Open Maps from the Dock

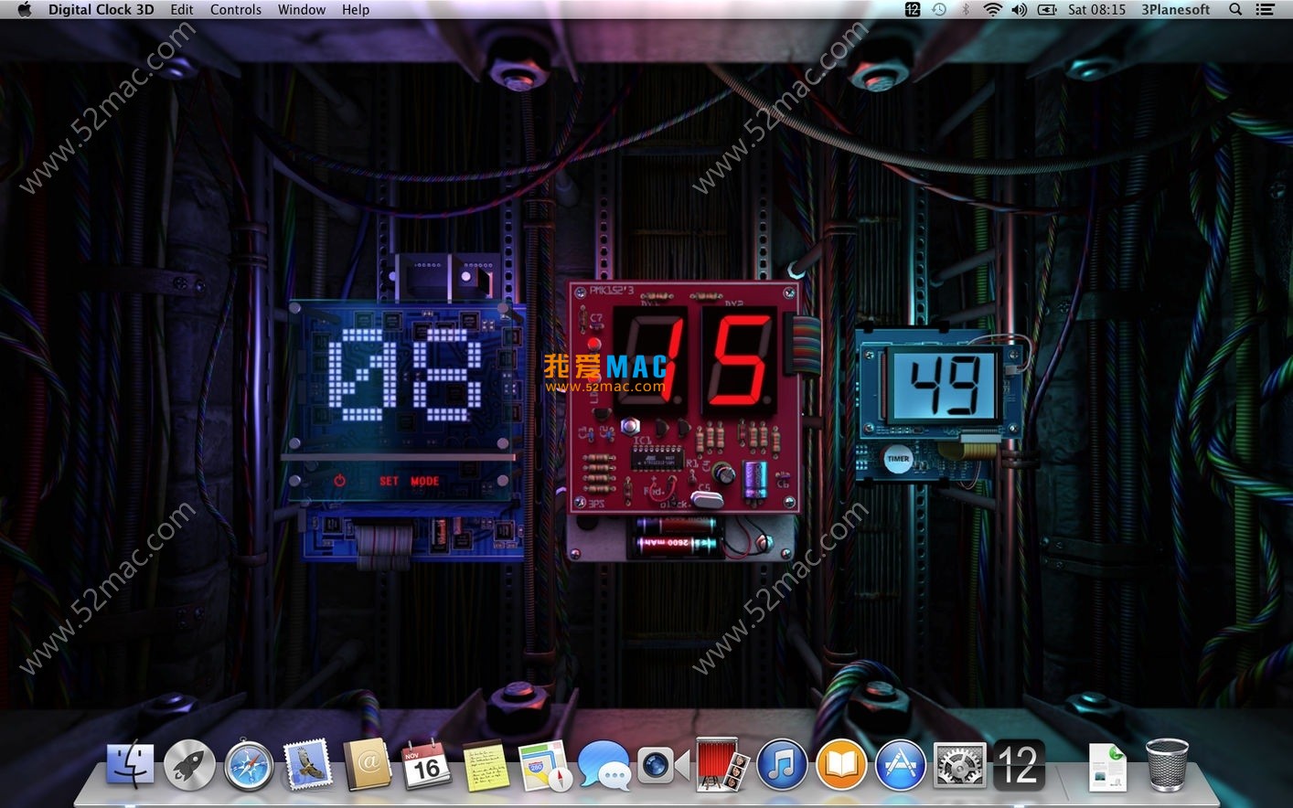(x=545, y=765)
